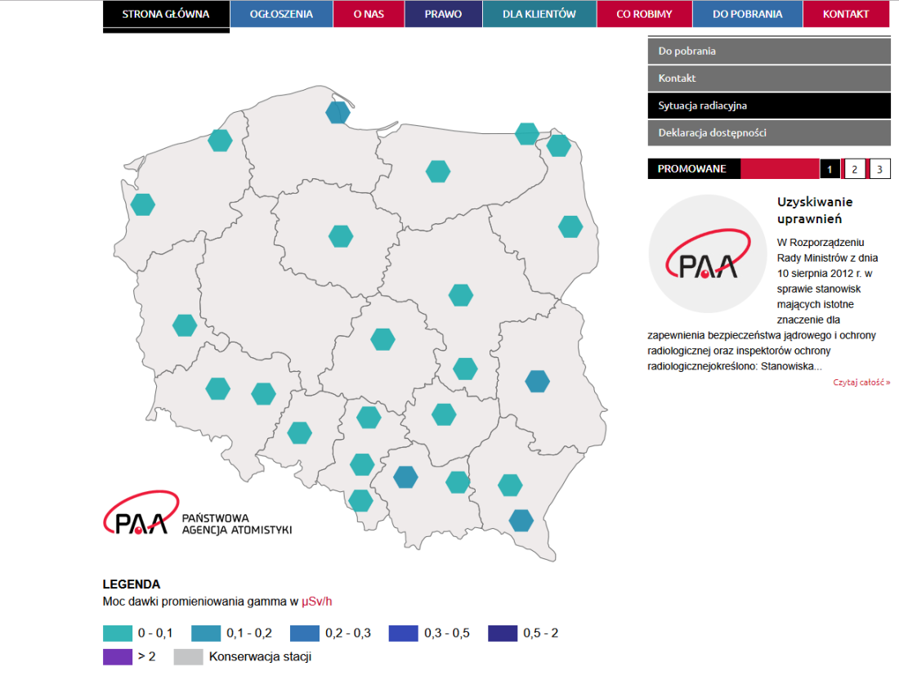899x685 pixels.
Task: Select the teal hexagon on the top border left of Suwałki marker
Action: click(527, 133)
